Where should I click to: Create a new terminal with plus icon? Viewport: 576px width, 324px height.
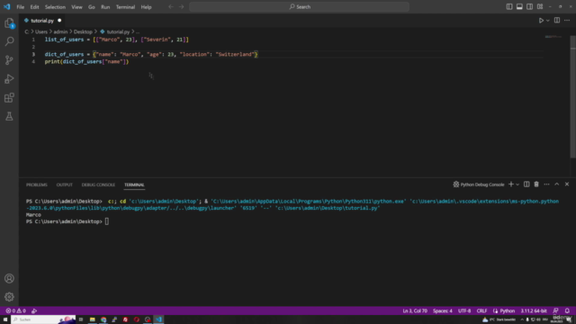click(510, 184)
